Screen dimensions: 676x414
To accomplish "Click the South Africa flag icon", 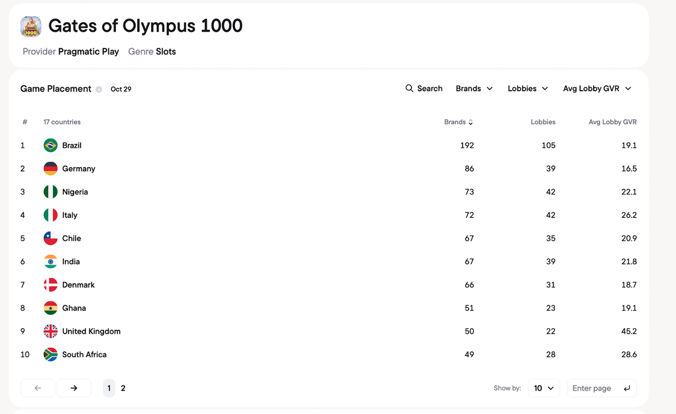I will 51,355.
